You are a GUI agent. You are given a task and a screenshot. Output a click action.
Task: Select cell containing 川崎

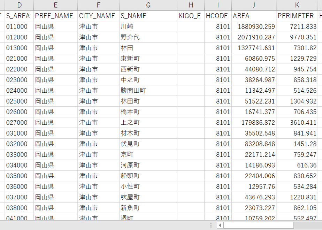(x=148, y=26)
